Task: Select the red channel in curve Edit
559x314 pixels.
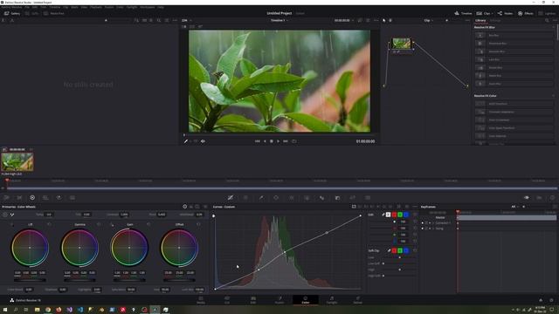Action: [394, 215]
